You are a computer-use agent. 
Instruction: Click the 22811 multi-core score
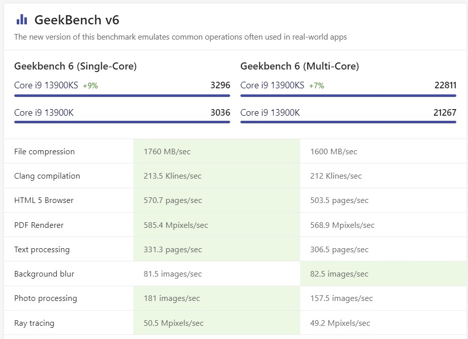[445, 85]
